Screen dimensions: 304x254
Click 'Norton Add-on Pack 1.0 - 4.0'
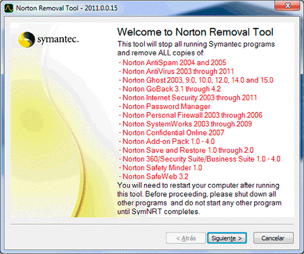pos(167,142)
